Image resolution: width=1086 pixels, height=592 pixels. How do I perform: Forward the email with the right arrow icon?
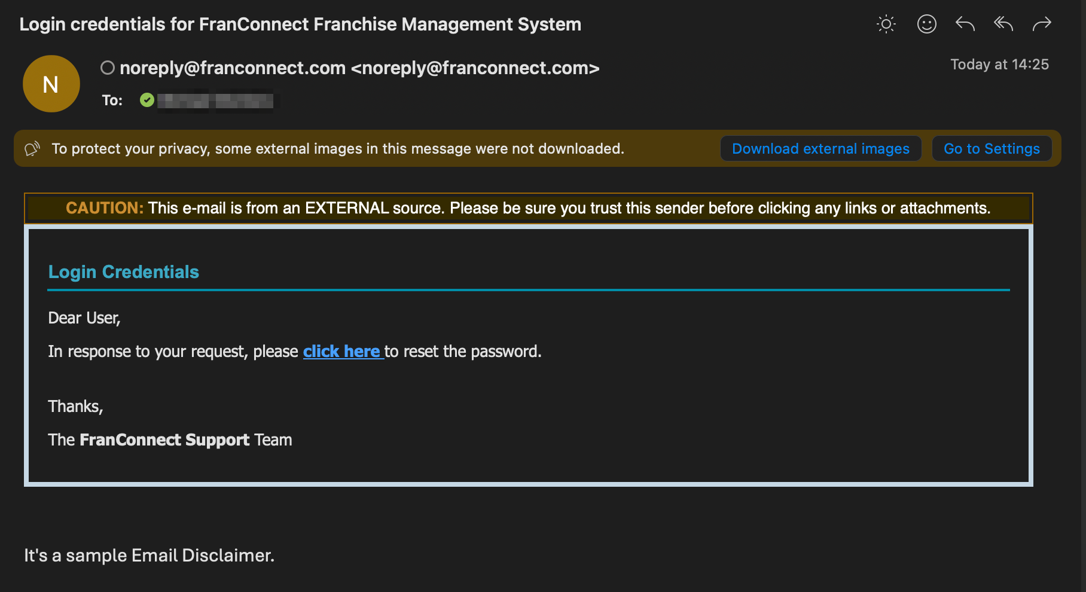point(1042,24)
